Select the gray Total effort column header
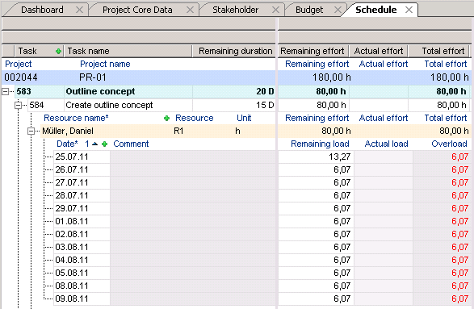This screenshot has width=474, height=309. pos(439,51)
